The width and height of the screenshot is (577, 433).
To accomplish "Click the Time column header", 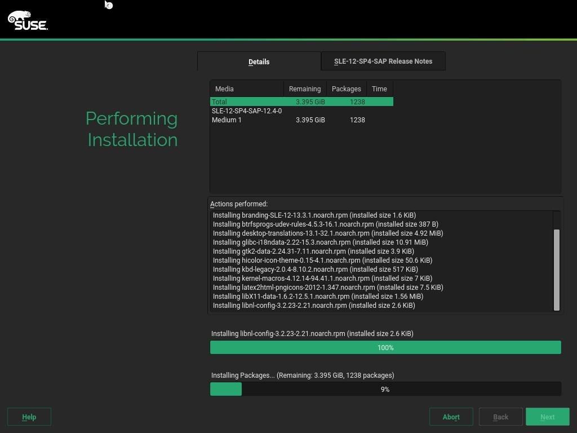I will (379, 89).
